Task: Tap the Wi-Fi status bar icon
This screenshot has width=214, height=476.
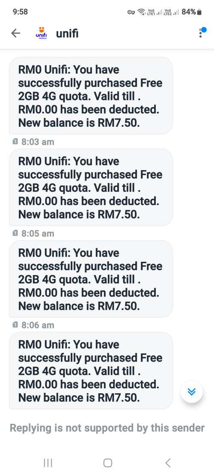Action: point(141,12)
